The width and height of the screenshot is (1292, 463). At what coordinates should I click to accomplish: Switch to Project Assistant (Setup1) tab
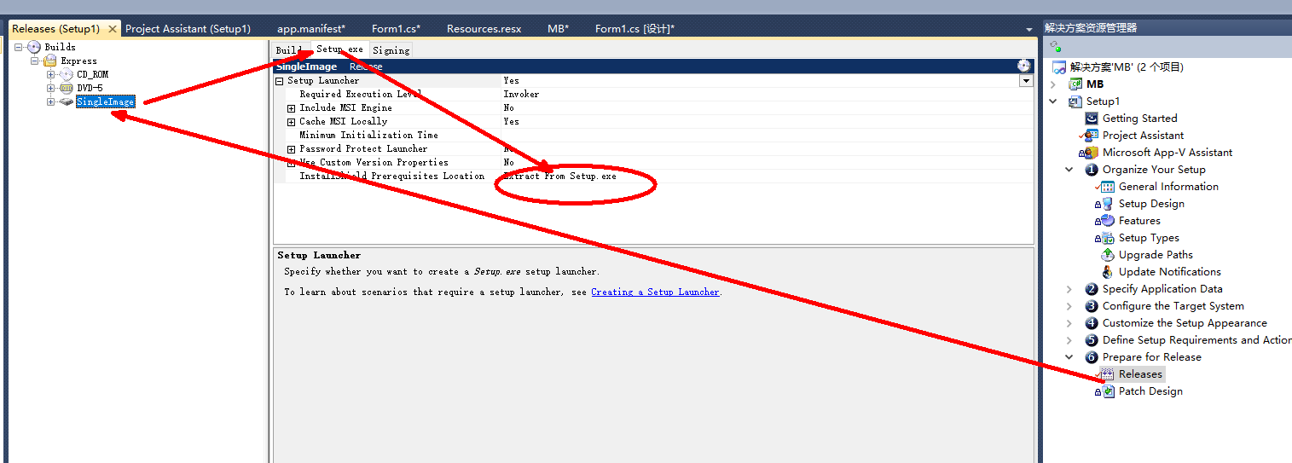188,28
